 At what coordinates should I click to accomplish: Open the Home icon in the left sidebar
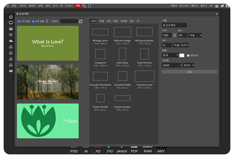click(x=11, y=17)
